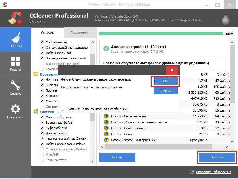Uncheck Файлы журналов Windows

tap(42, 144)
